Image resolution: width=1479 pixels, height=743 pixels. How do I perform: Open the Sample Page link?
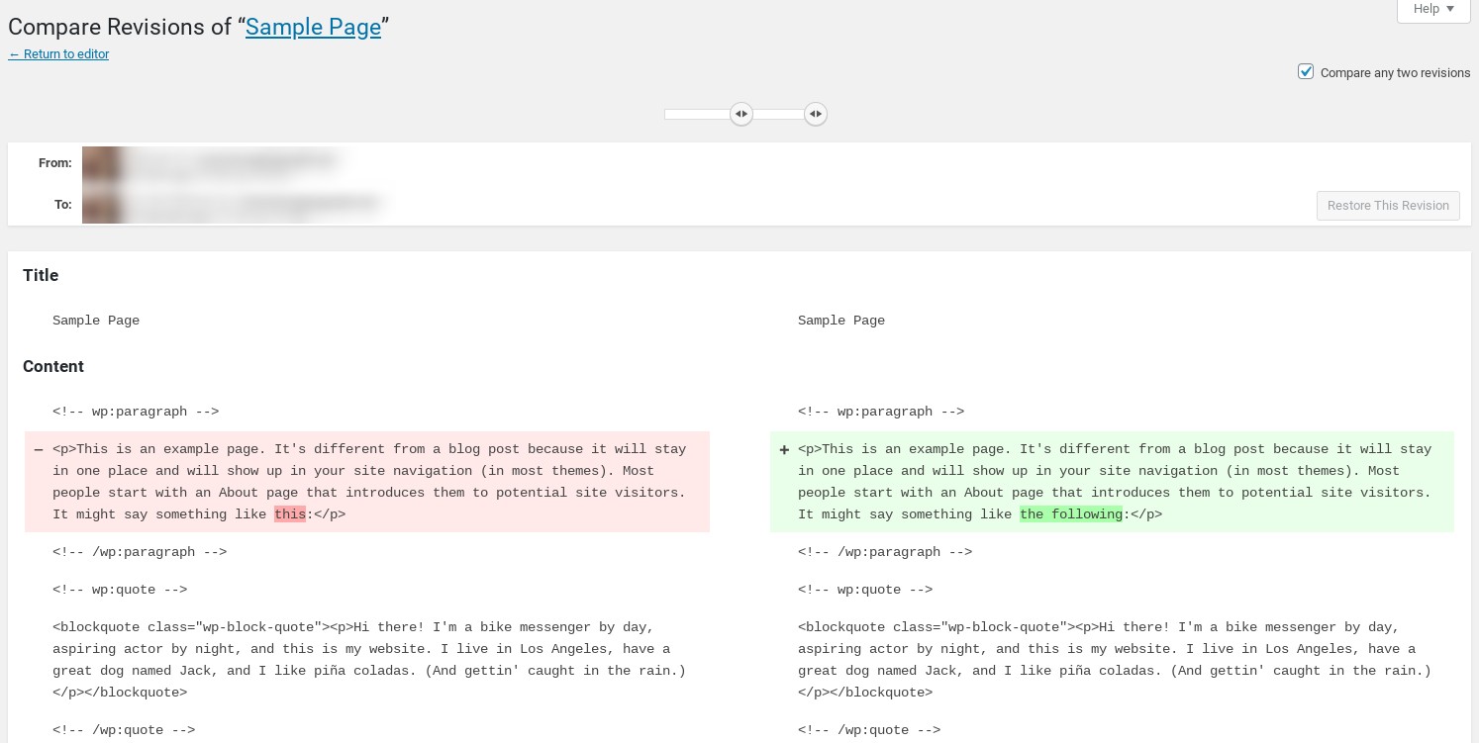pos(313,28)
